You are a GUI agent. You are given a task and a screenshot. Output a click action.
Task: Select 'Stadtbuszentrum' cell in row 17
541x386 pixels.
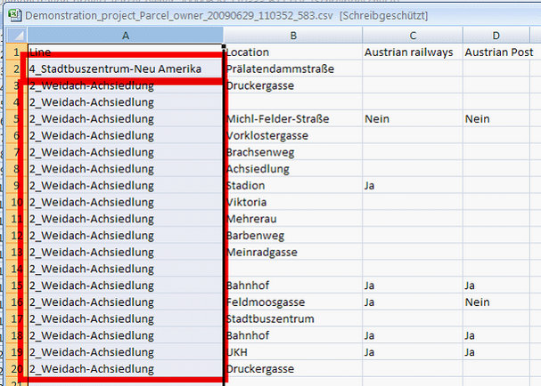click(x=293, y=319)
